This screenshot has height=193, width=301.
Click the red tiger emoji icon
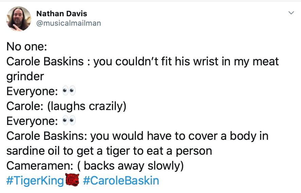tap(72, 180)
